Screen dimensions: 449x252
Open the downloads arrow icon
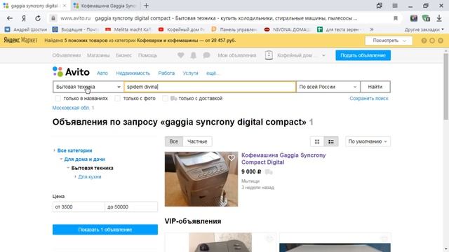[x=439, y=18]
